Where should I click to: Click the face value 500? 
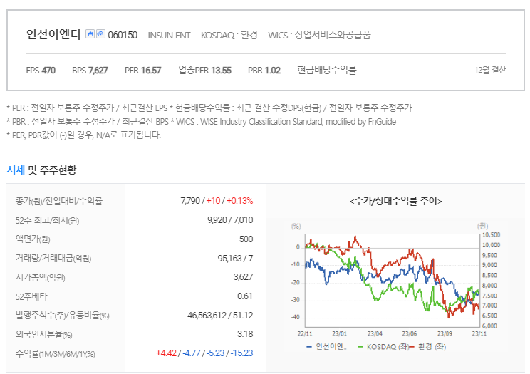[x=246, y=239]
